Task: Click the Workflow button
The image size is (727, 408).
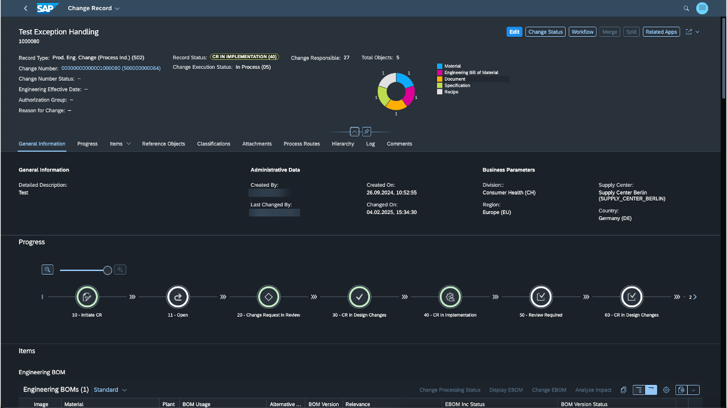Action: pos(582,32)
